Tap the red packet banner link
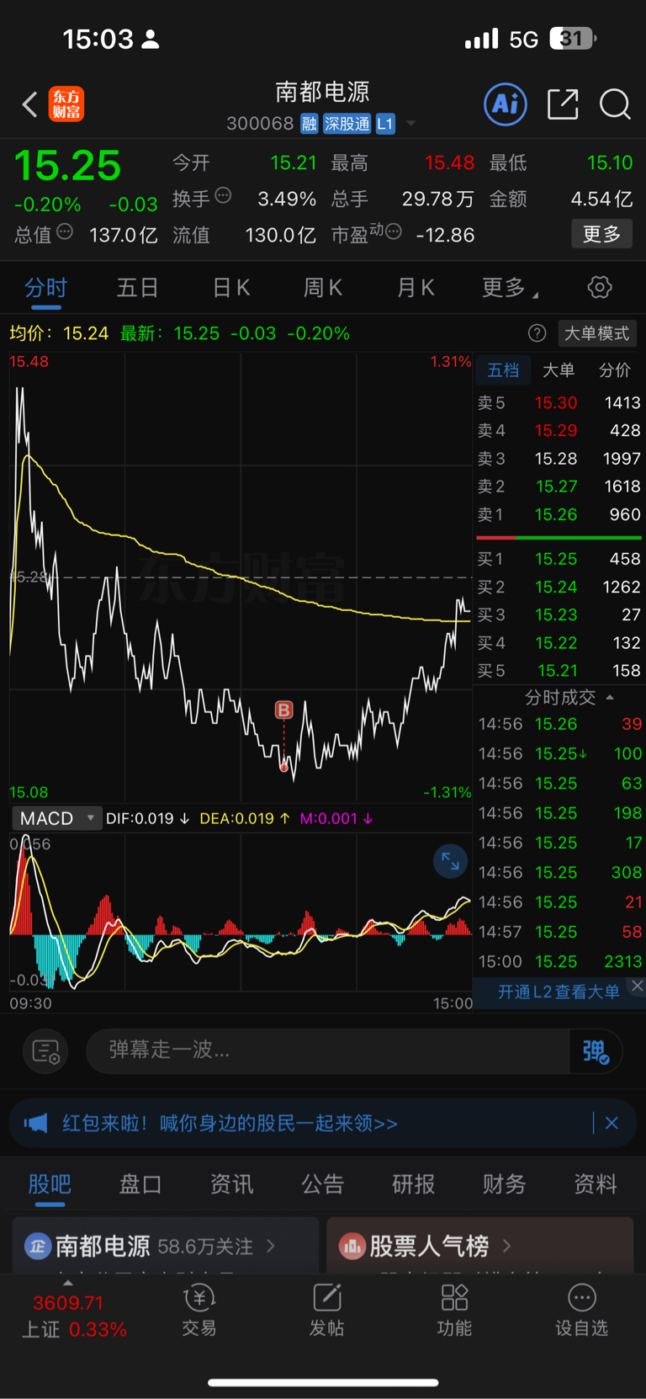The height and width of the screenshot is (1399, 646). [230, 1124]
